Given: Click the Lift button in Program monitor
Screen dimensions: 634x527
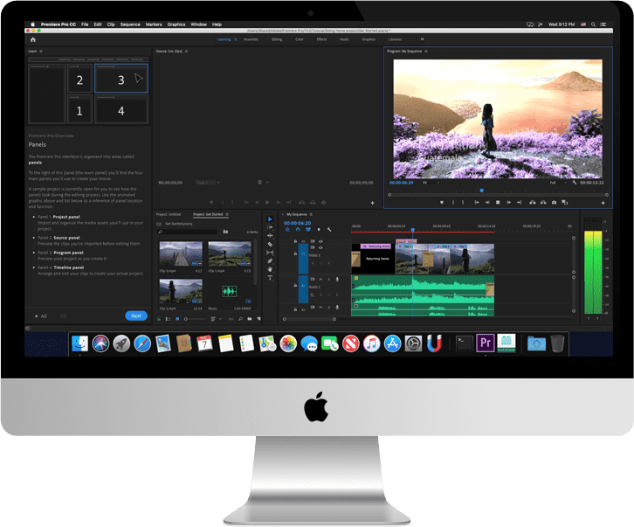Looking at the screenshot, I should click(x=533, y=203).
